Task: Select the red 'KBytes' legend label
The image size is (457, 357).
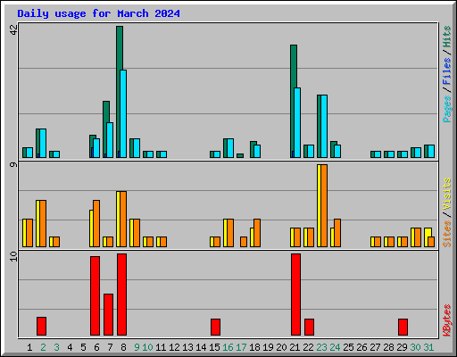Action: click(446, 320)
